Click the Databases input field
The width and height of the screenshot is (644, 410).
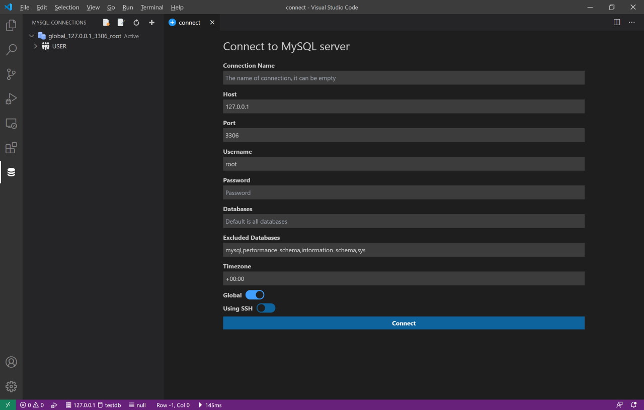click(404, 221)
